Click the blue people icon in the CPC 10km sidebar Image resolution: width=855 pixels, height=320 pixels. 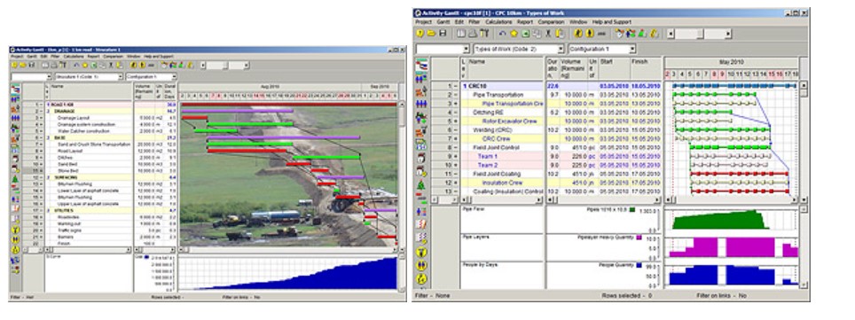point(421,104)
